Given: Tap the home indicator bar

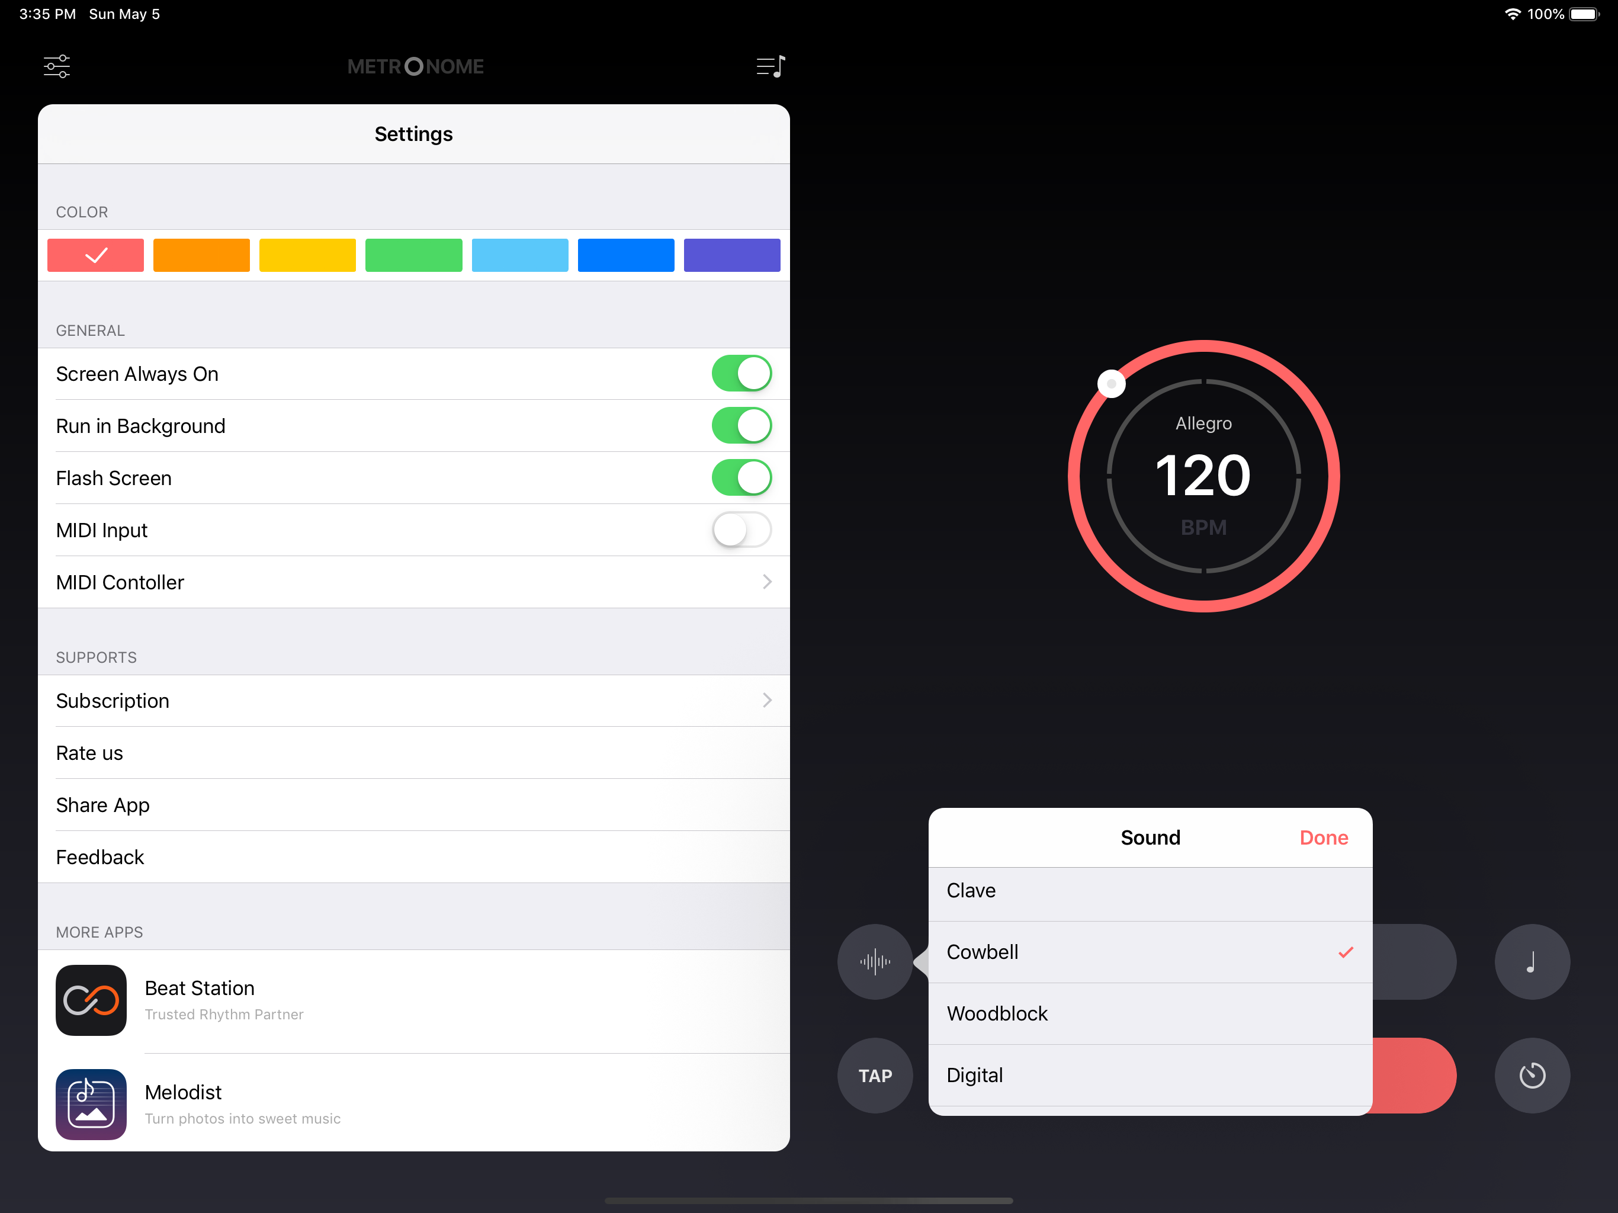Looking at the screenshot, I should [x=809, y=1200].
